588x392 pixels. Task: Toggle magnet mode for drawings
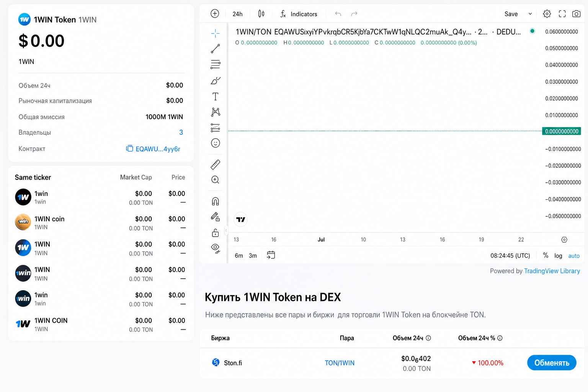[216, 201]
